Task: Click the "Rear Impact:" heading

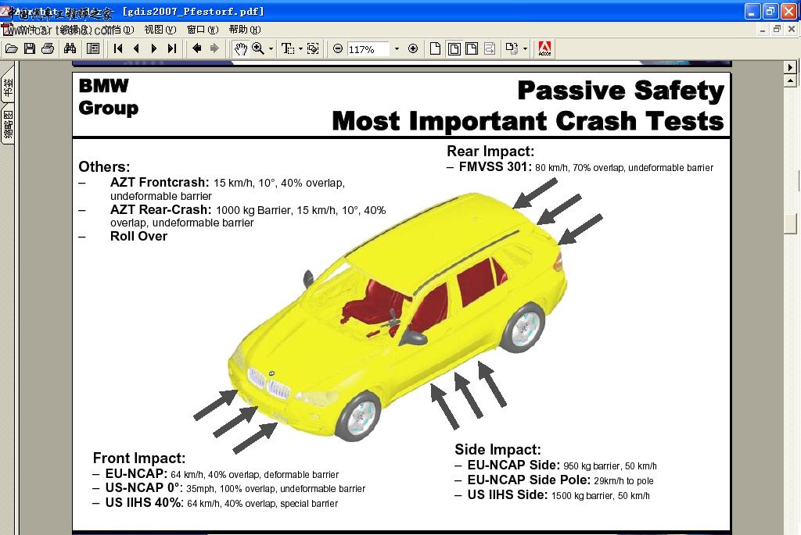Action: (490, 151)
